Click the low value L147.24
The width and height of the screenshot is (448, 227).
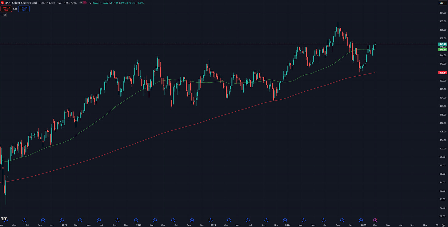[114, 2]
